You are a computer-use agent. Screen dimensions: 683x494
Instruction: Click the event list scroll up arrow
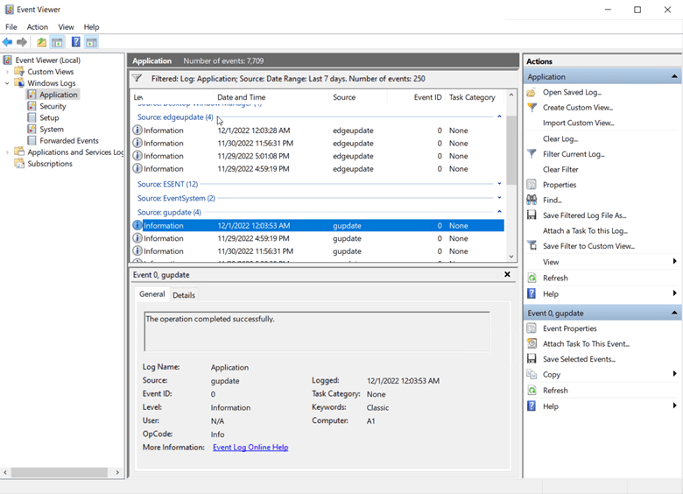coord(511,95)
